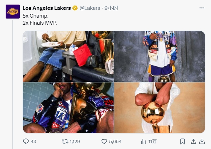View analytics via the bar chart icon

(143, 142)
